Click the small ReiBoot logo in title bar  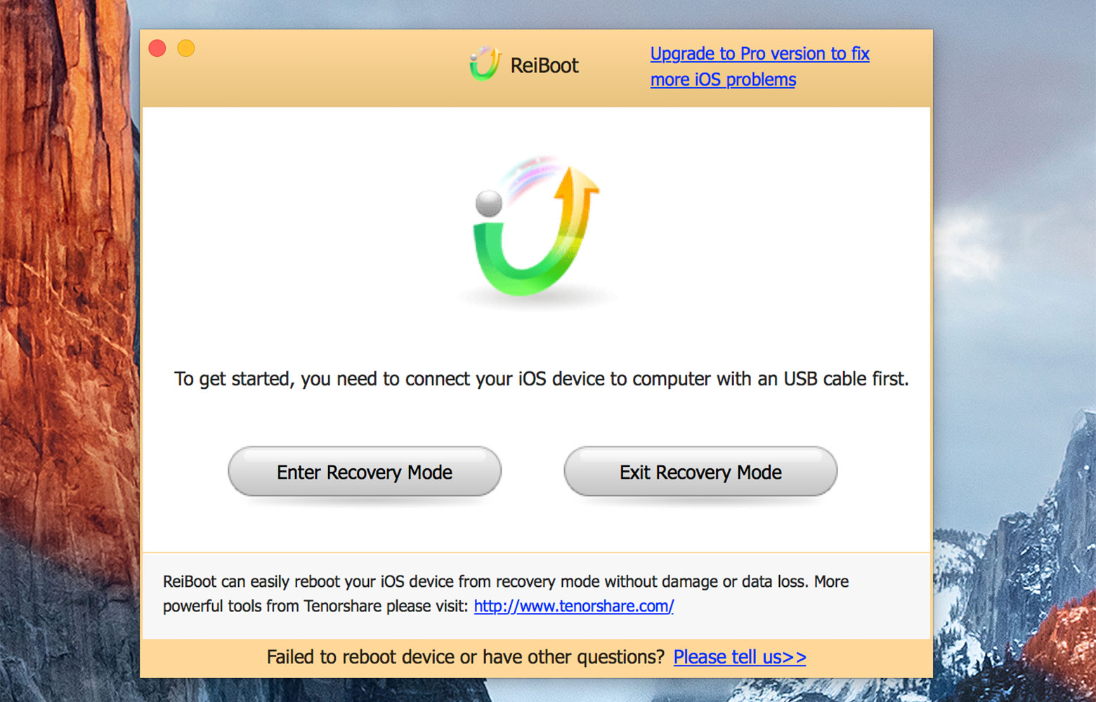[485, 64]
